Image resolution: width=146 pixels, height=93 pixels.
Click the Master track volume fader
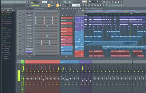[x=23, y=78]
